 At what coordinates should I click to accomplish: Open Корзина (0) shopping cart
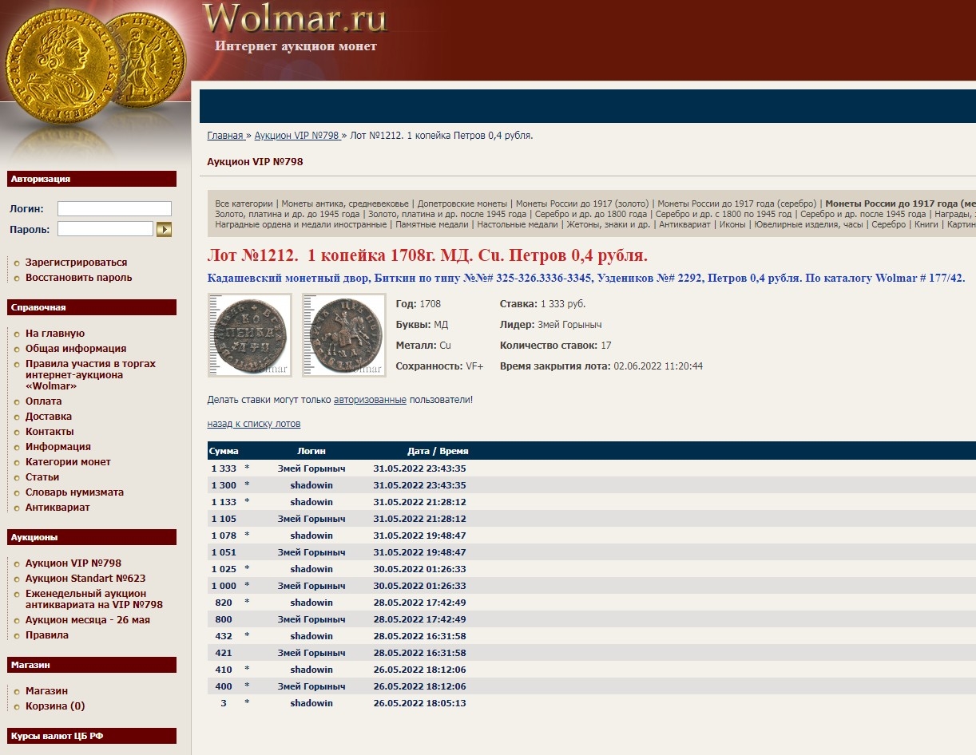55,706
